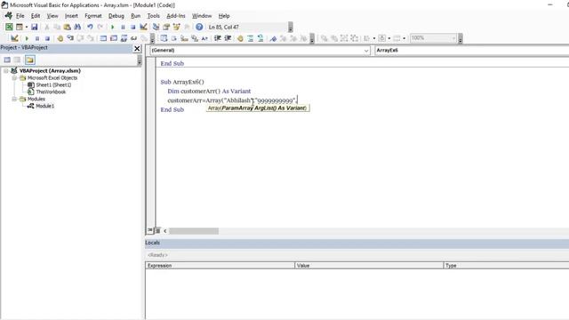Collapse the Modules folder
569x320 pixels.
(x=14, y=99)
